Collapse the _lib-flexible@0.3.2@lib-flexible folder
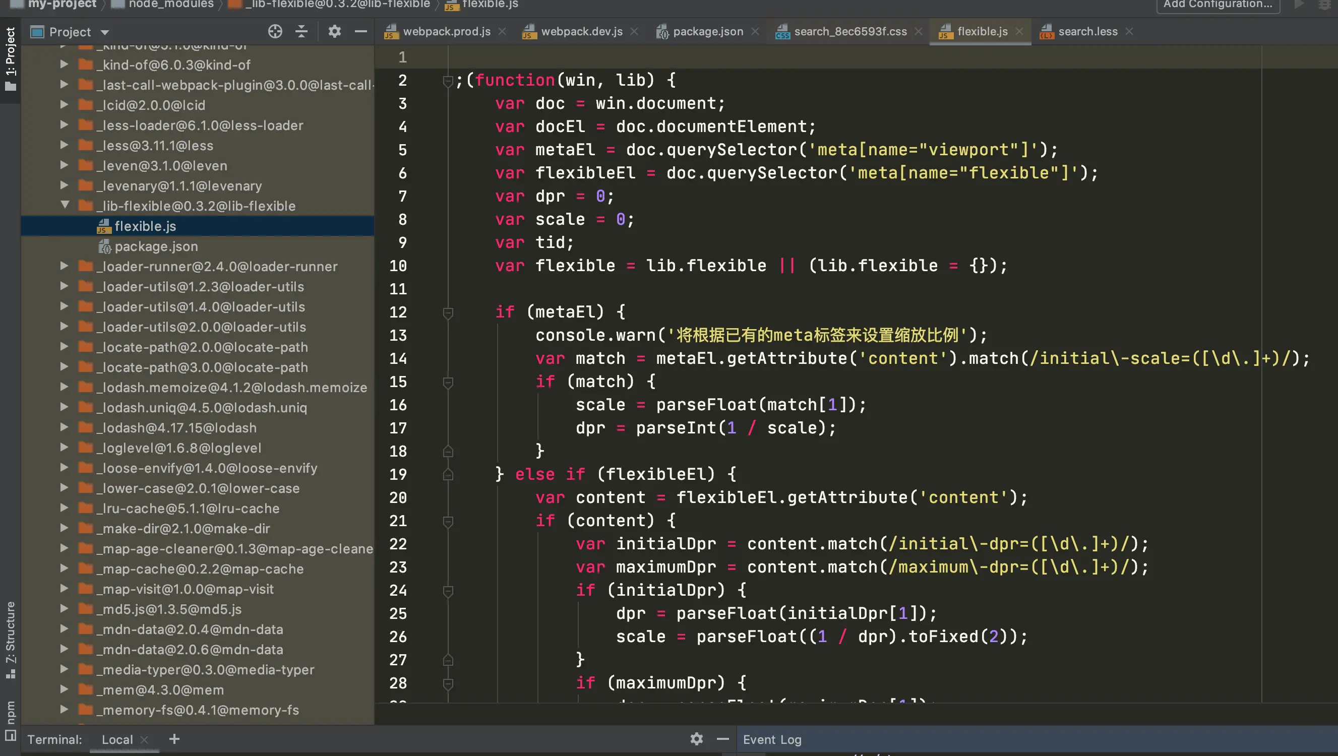Screen dimensions: 1338x756 [x=65, y=206]
